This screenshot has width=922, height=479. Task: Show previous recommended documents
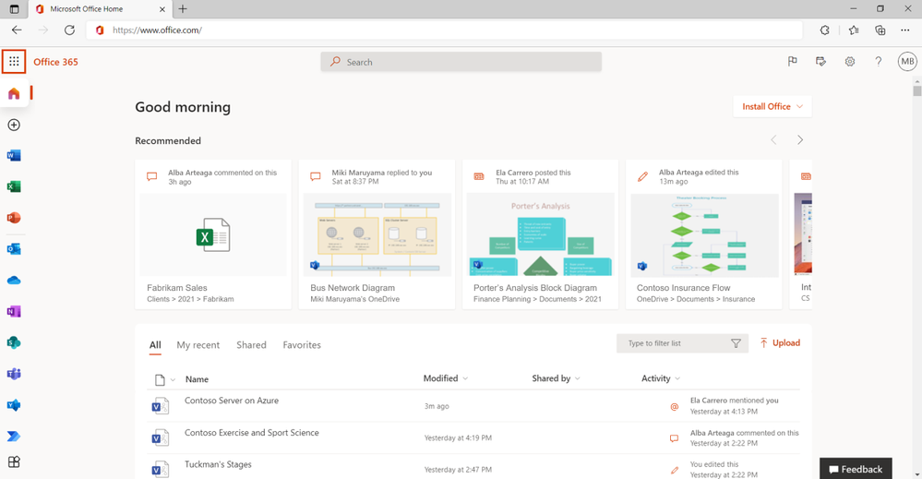pos(773,140)
